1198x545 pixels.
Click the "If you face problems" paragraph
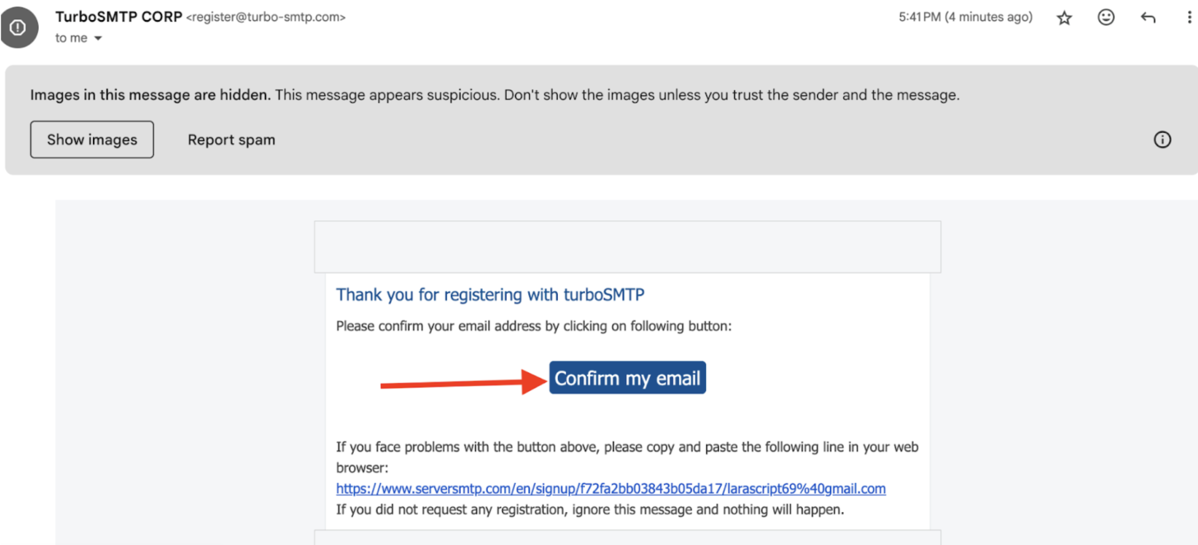click(x=627, y=447)
